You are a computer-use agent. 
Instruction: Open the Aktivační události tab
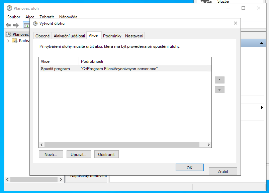pyautogui.click(x=69, y=36)
